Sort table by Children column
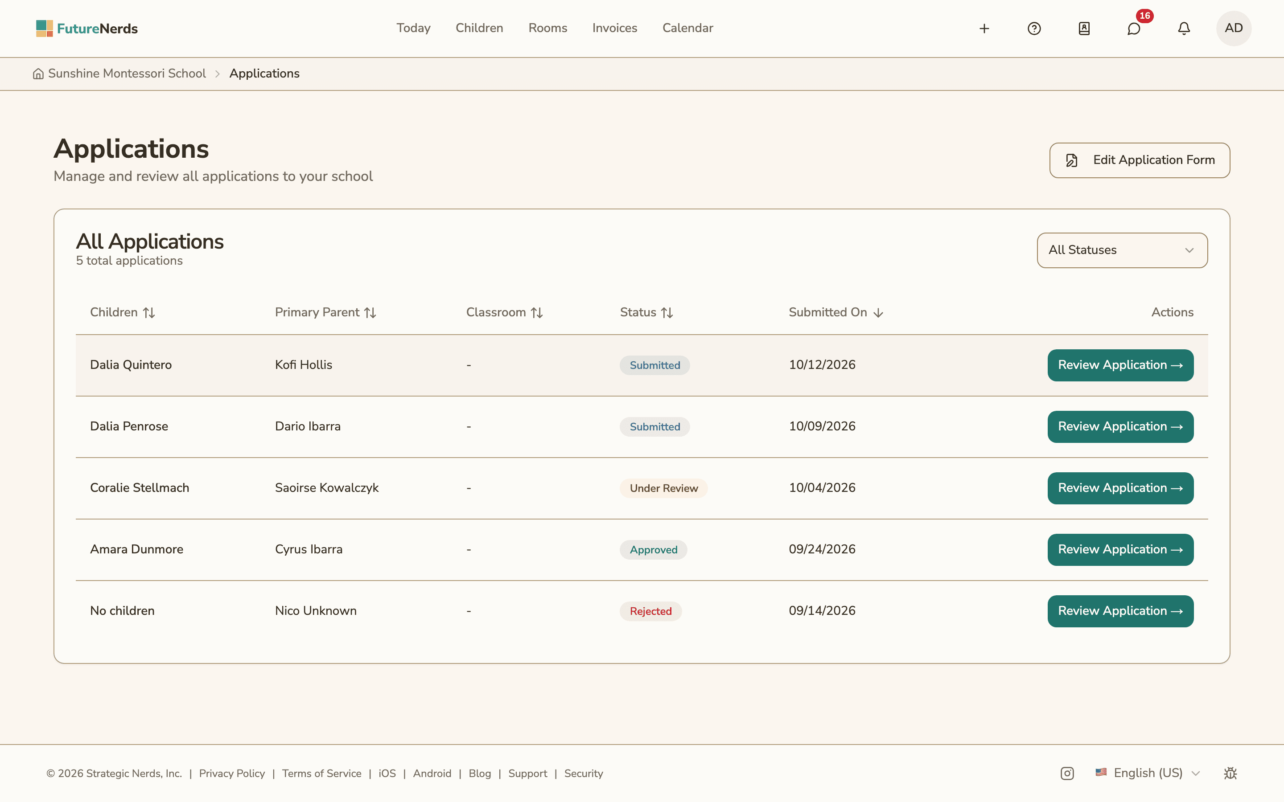Viewport: 1284px width, 802px height. coord(123,312)
